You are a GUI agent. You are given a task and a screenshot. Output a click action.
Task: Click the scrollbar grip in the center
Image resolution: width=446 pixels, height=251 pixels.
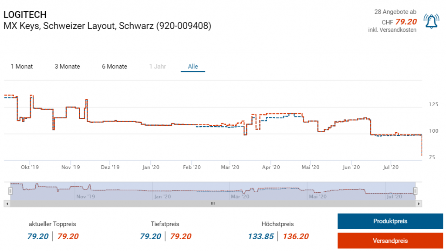tap(213, 204)
